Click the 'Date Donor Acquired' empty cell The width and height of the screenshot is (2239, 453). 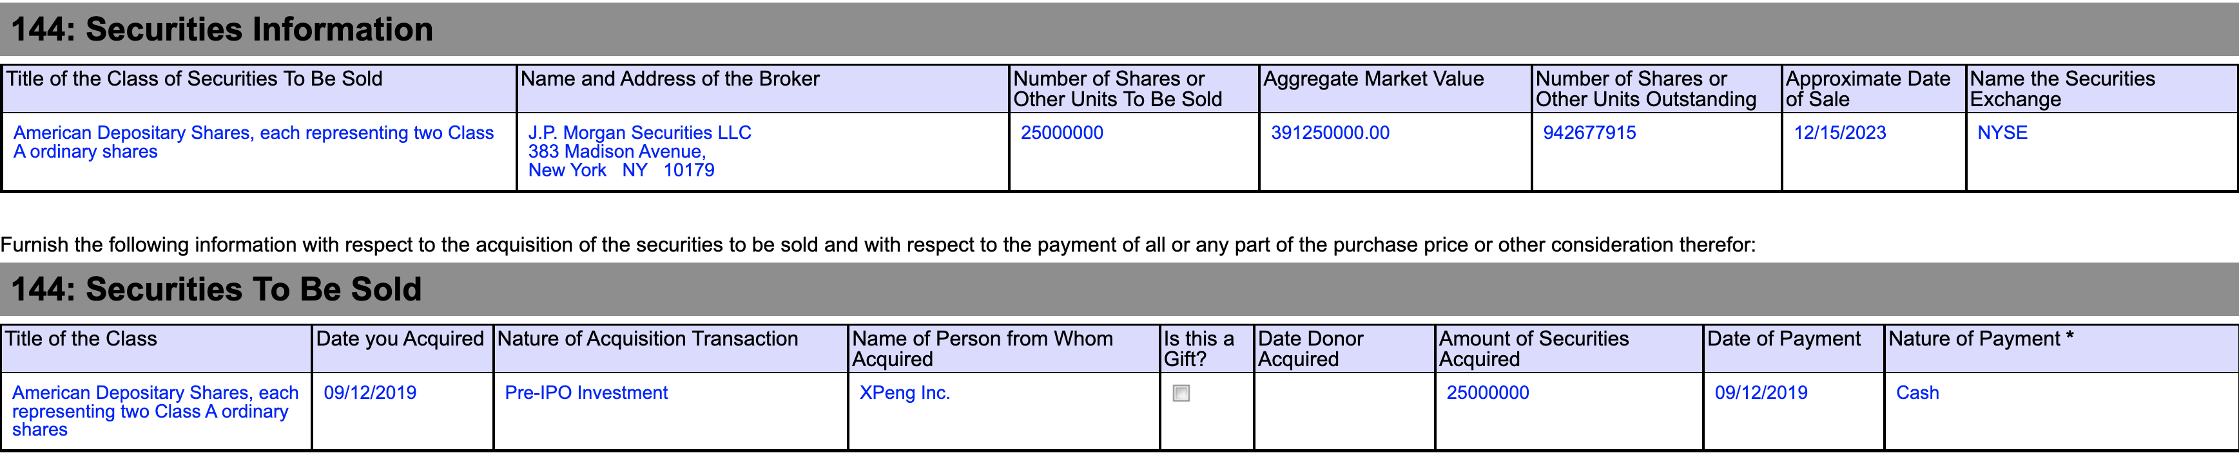coord(1344,411)
